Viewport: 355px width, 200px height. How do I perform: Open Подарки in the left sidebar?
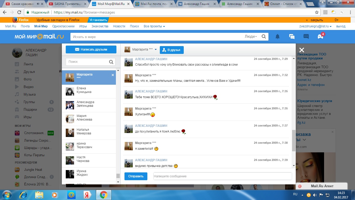(x=30, y=109)
